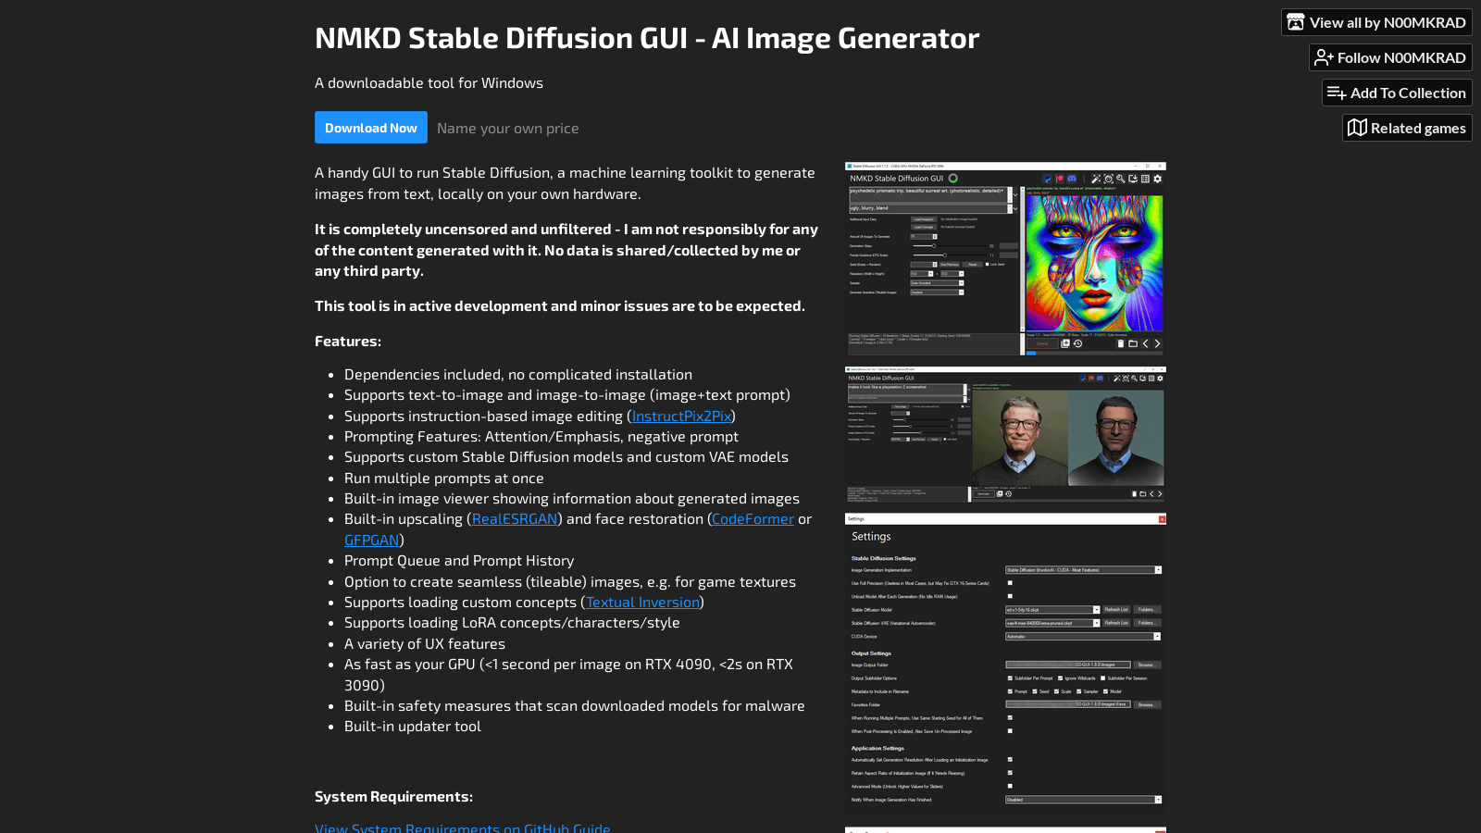Open the InstructPix2Pix link
This screenshot has height=833, width=1481.
point(681,416)
